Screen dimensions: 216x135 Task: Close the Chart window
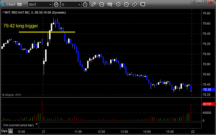tap(211, 2)
